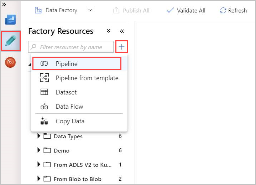Click Publish All in the toolbar
The height and width of the screenshot is (185, 256).
[x=131, y=10]
